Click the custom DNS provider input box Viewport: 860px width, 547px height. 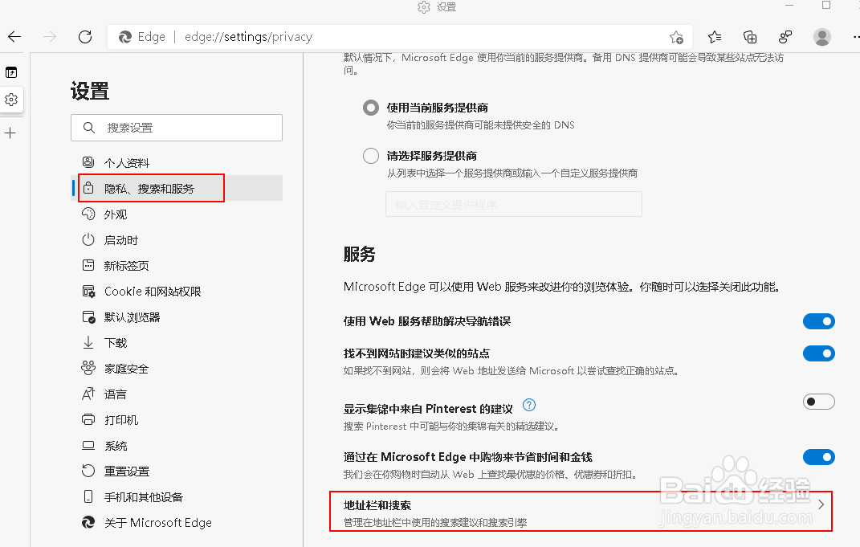point(513,204)
